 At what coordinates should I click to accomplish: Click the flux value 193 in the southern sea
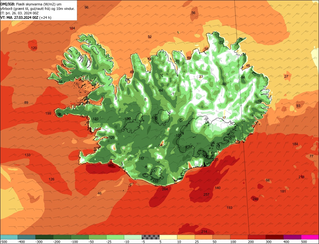[229, 208]
